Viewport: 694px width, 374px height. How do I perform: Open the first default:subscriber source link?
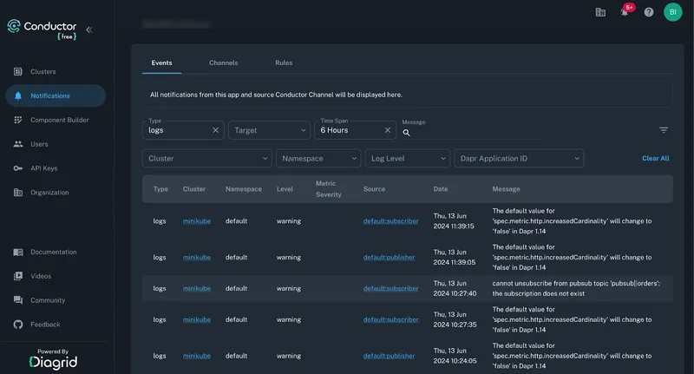(x=390, y=221)
